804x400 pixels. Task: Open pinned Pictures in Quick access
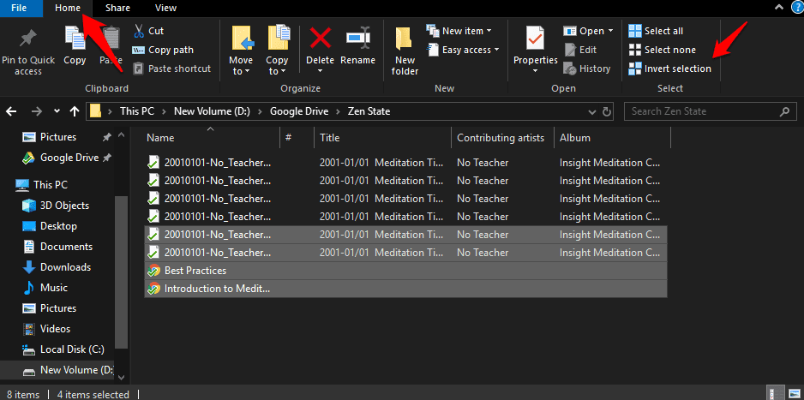(x=58, y=137)
